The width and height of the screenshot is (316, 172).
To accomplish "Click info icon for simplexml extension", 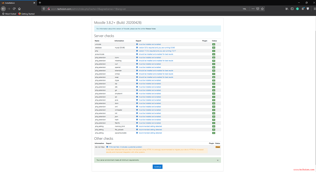I will [x=137, y=93].
